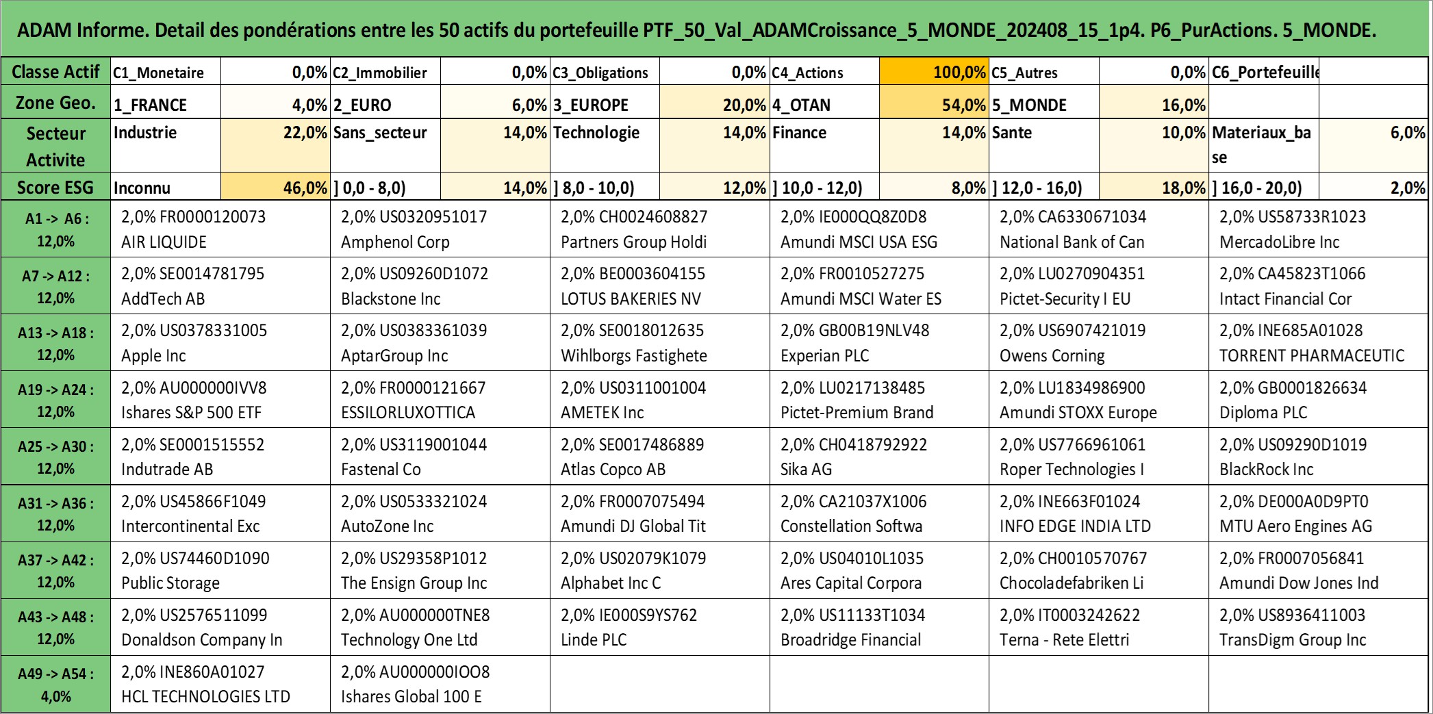The height and width of the screenshot is (714, 1433).
Task: Select the Apple Inc cell
Action: [220, 343]
